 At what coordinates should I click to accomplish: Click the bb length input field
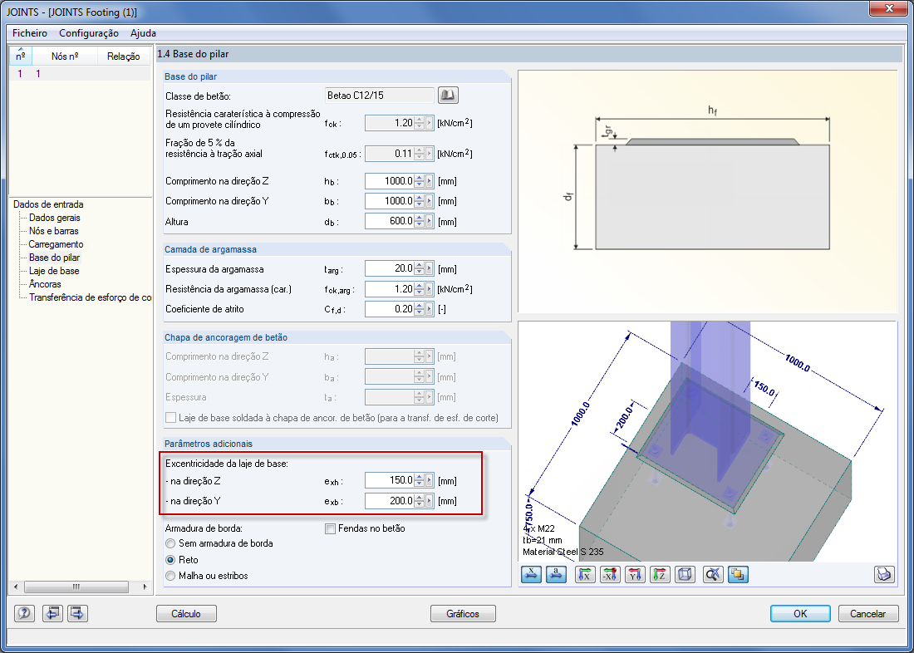point(390,201)
